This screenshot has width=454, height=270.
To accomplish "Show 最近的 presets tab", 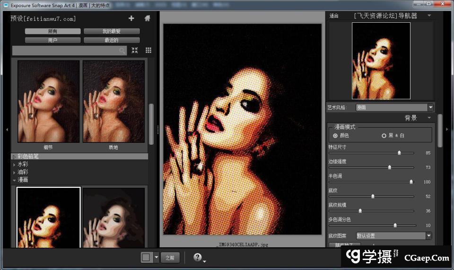I will (x=112, y=40).
